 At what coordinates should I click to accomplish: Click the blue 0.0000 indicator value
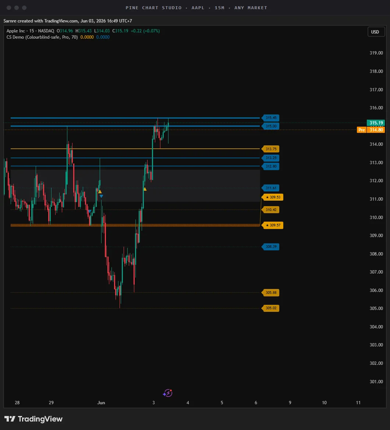(x=103, y=37)
